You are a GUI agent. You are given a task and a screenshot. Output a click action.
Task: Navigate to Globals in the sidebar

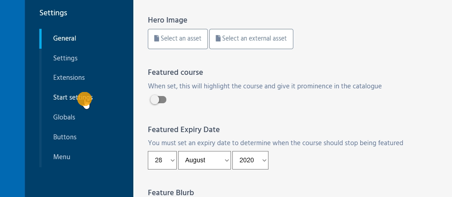point(64,117)
